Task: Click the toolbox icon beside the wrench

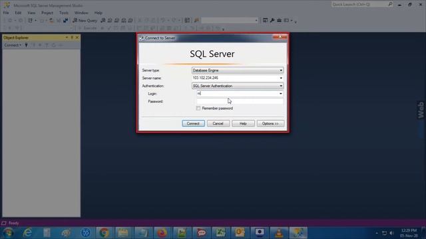Action: [x=279, y=21]
